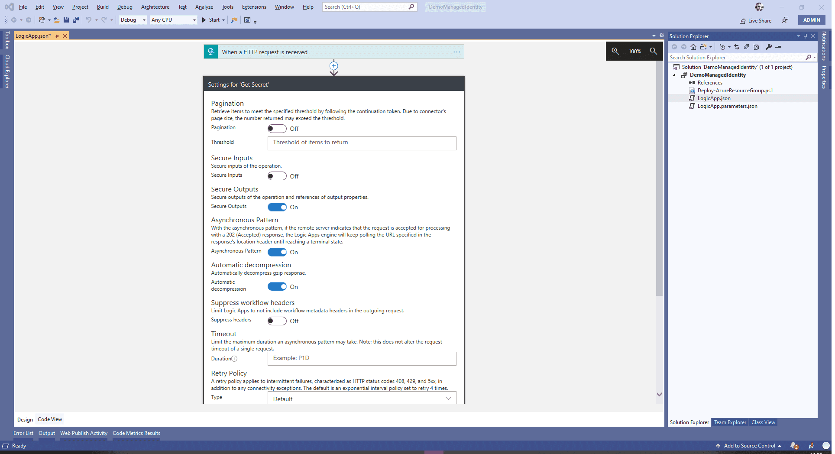Image resolution: width=835 pixels, height=454 pixels.
Task: Open the Architecture menu
Action: [x=155, y=7]
